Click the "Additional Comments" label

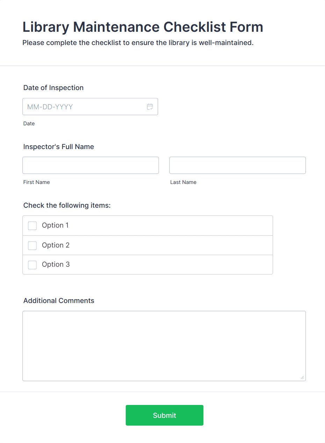tap(59, 301)
